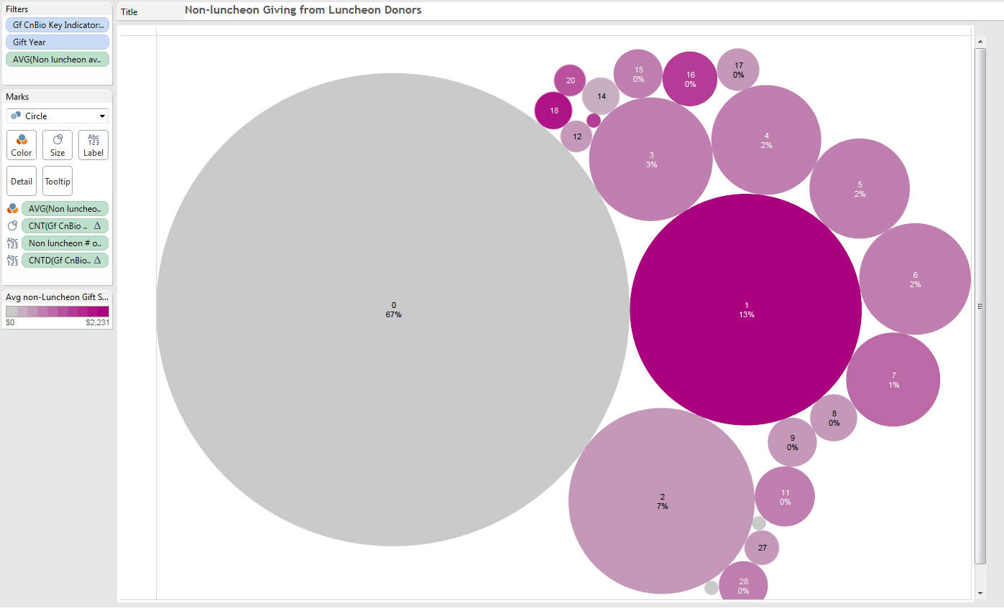Select the dark magenta bubble labeled 1 13%
1004x608 pixels.
(x=745, y=309)
